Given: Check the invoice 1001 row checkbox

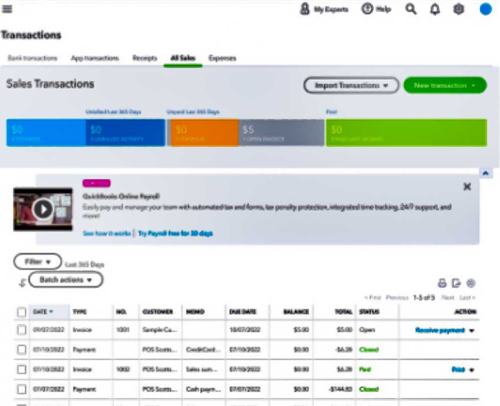Looking at the screenshot, I should (x=22, y=330).
